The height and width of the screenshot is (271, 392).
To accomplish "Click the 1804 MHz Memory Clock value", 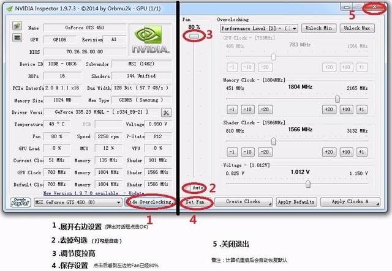I will pos(300,87).
